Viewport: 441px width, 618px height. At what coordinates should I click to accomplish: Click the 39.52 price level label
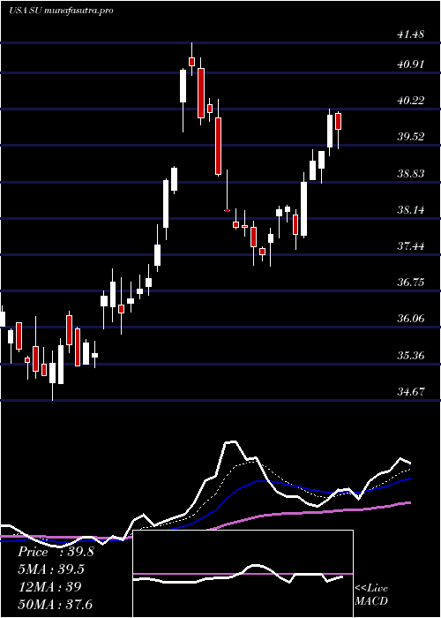coord(411,137)
